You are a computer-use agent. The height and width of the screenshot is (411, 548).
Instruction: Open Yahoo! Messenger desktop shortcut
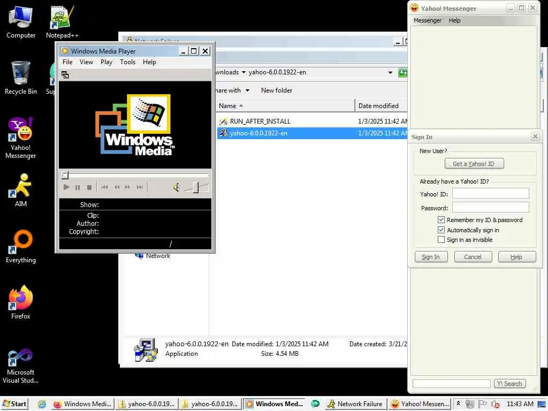point(21,138)
